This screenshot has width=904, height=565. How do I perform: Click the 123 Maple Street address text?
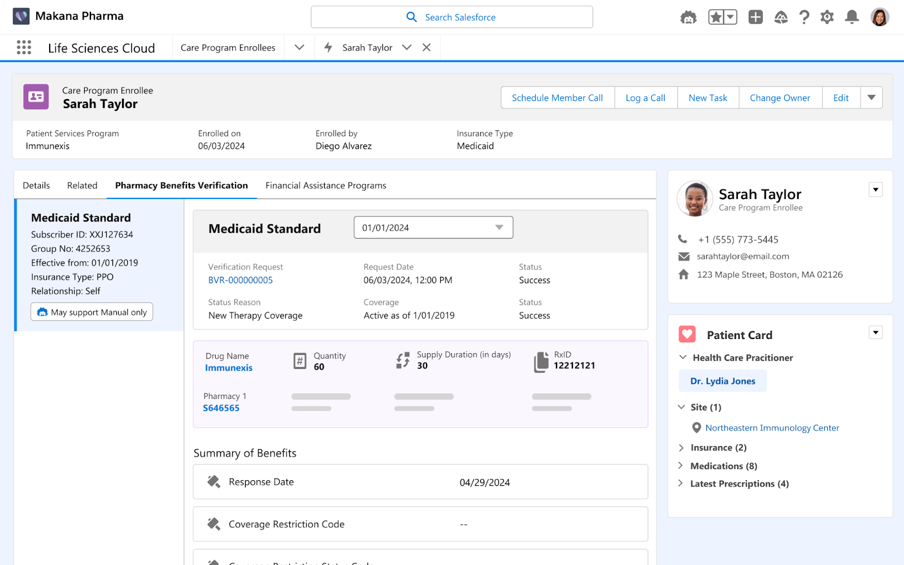pyautogui.click(x=770, y=275)
